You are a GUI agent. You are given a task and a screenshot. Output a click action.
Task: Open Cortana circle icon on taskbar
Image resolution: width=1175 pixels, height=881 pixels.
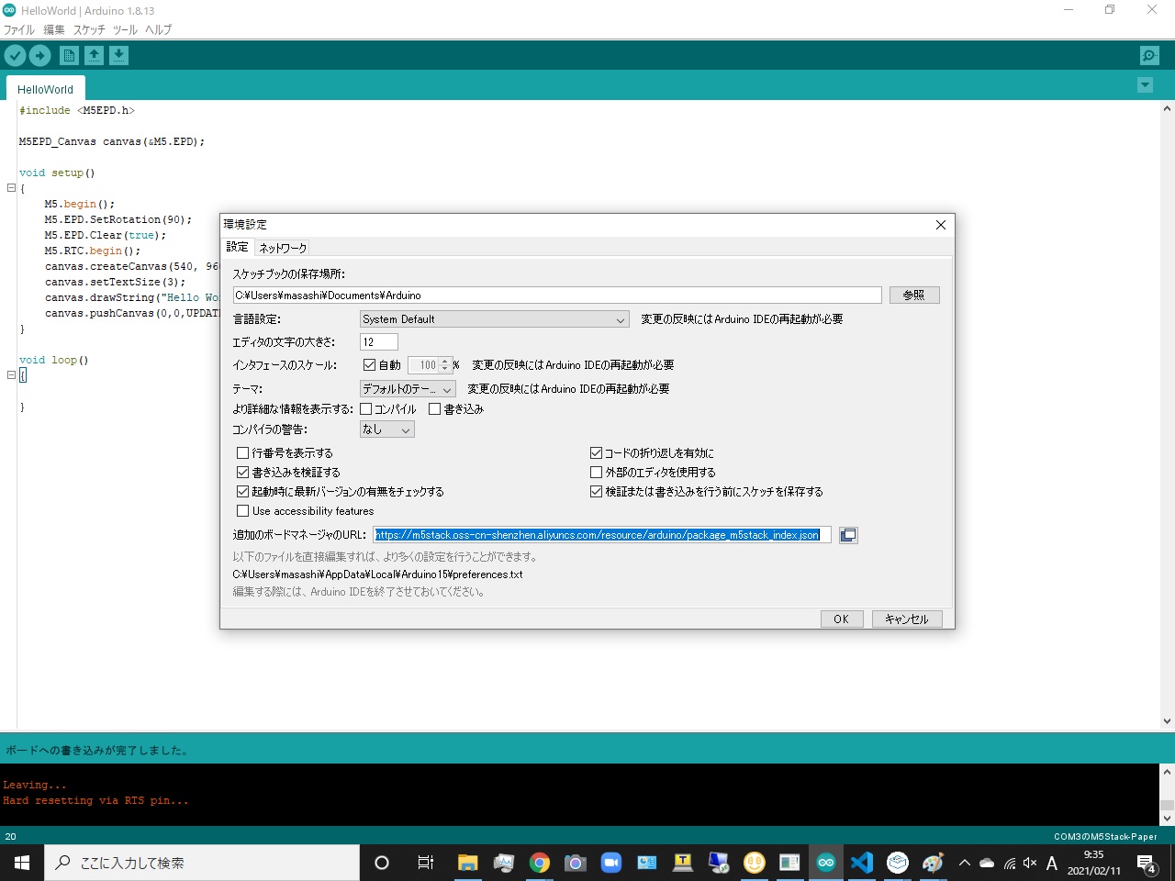pos(382,863)
